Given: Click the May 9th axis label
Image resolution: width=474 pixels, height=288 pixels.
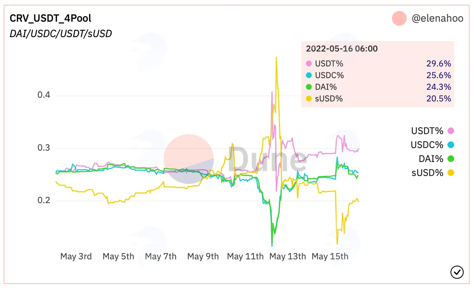Looking at the screenshot, I should (x=203, y=256).
